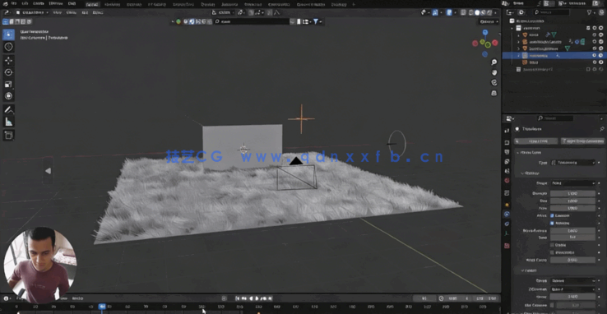
Task: Open the force field Type dropdown
Action: tap(573, 163)
